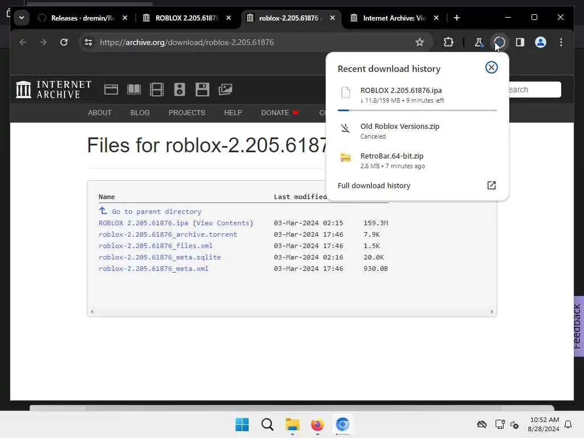The width and height of the screenshot is (584, 438).
Task: Open roblox-2.205.61876_meta.sqlite link
Action: click(160, 257)
